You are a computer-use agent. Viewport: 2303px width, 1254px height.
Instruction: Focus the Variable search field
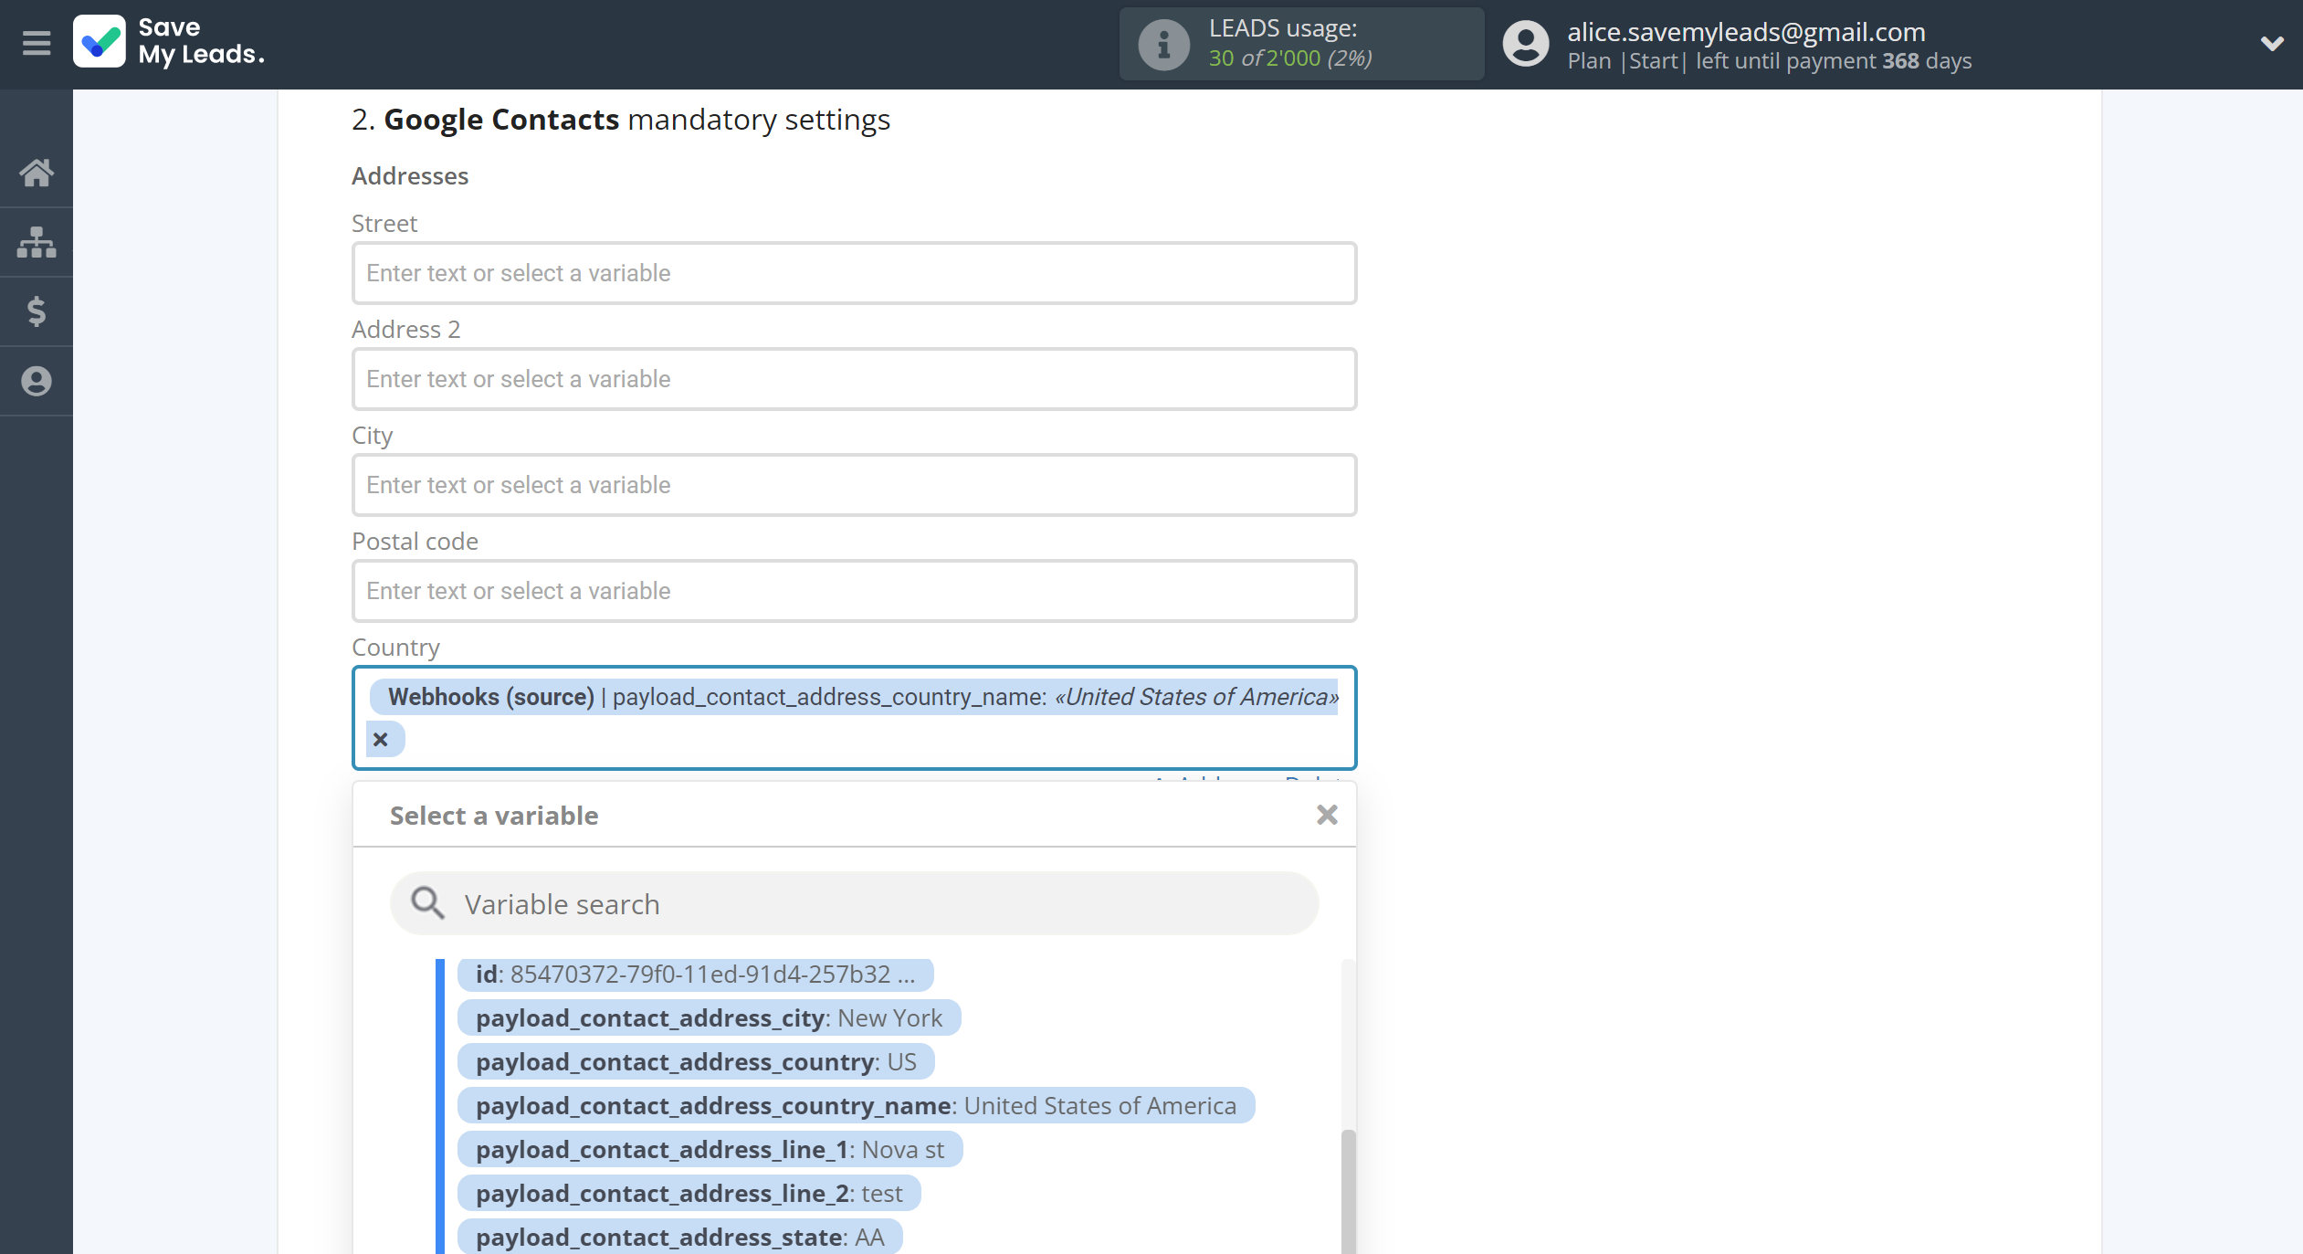point(854,903)
